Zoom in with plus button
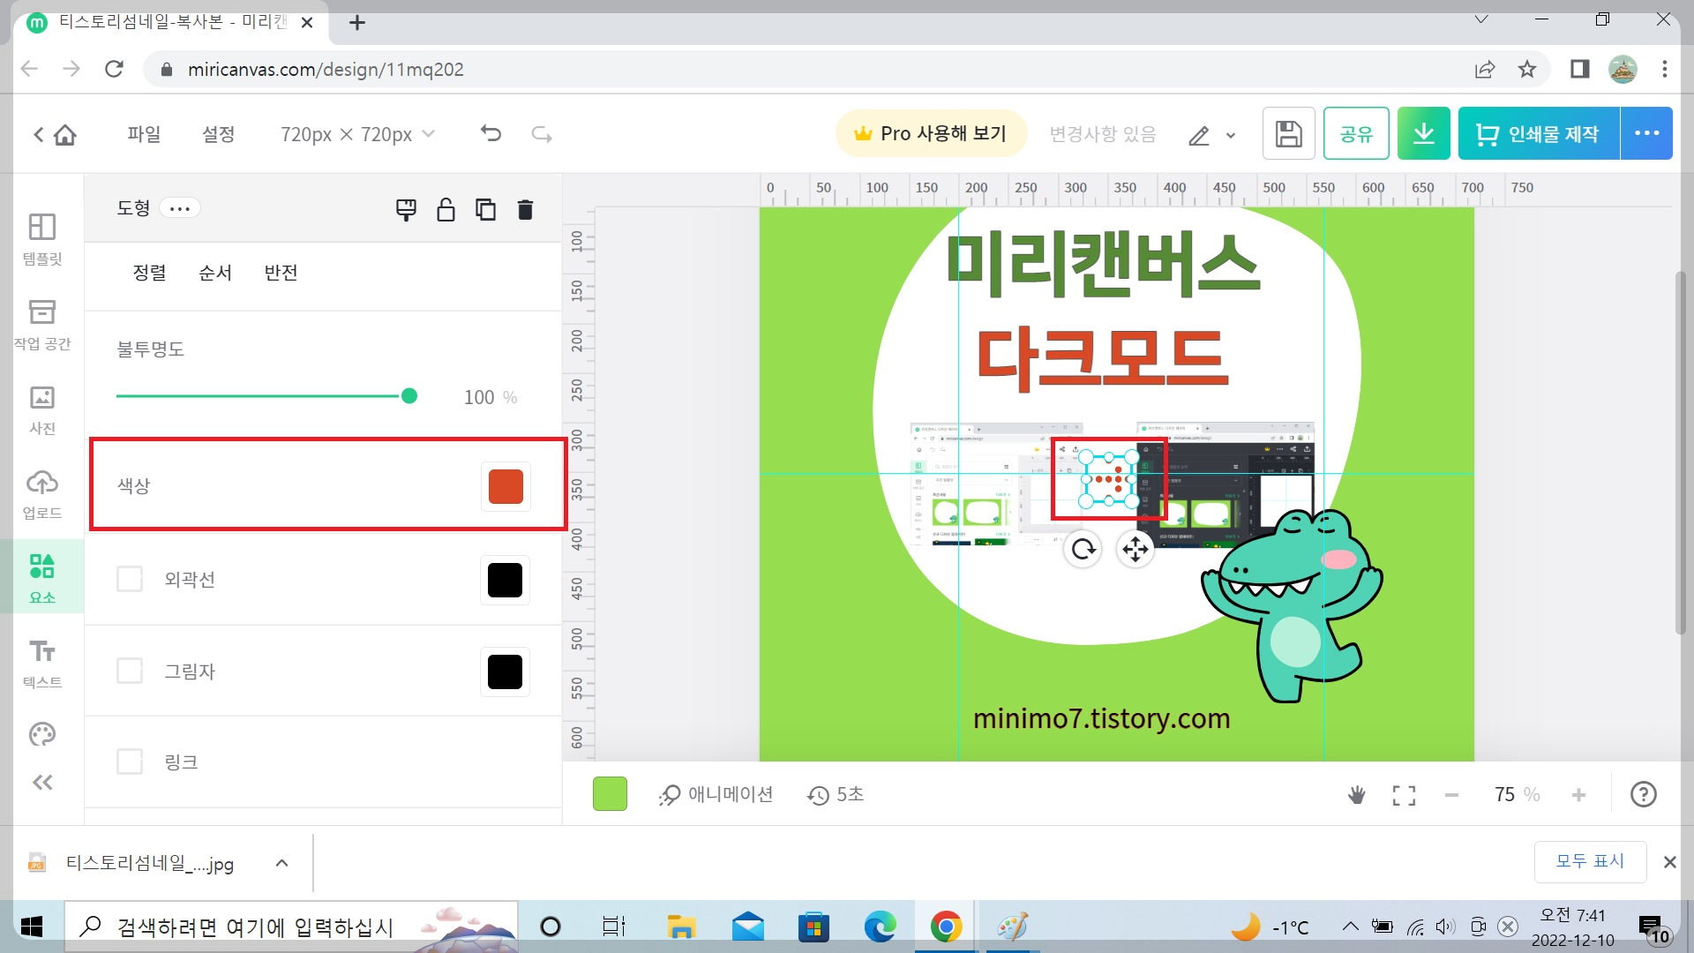Screen dimensions: 1694x953 [x=1578, y=795]
